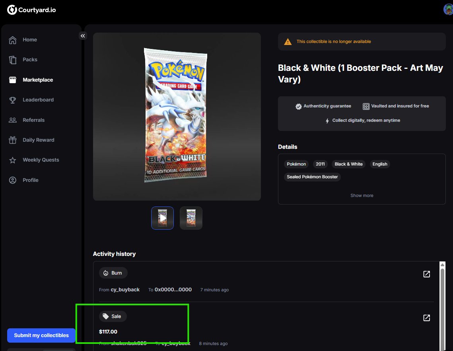This screenshot has height=351, width=453.
Task: Click the cy_buyback sender in Burn row
Action: pos(125,290)
